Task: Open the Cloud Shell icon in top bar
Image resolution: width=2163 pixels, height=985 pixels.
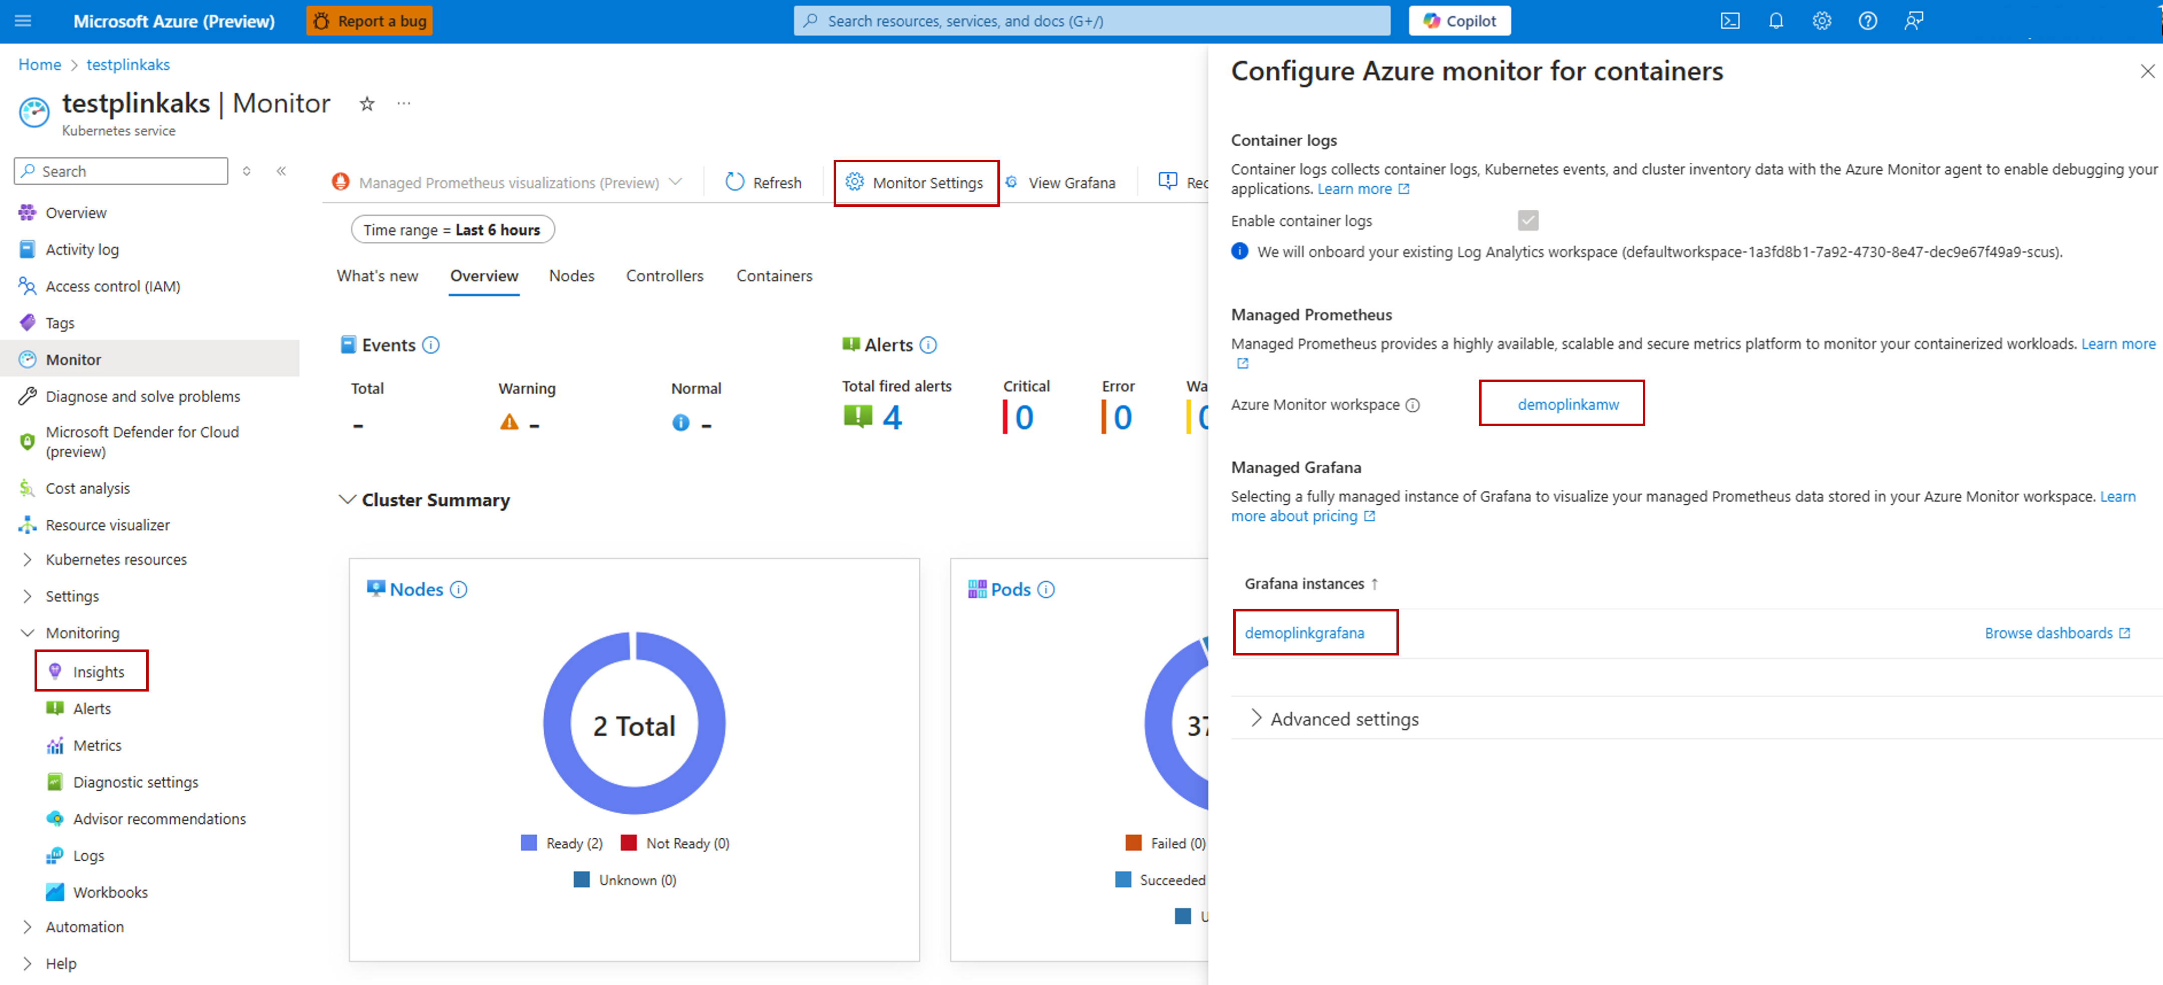Action: click(x=1730, y=21)
